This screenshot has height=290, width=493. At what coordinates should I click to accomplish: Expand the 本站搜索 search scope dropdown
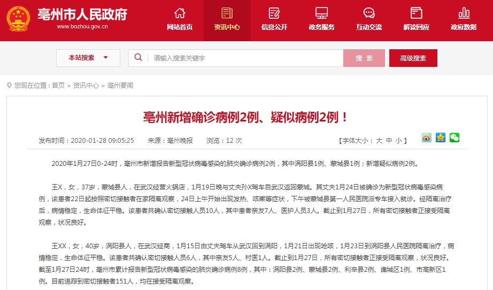pos(88,58)
